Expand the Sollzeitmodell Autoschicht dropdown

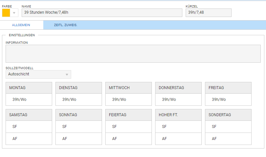tap(38, 74)
